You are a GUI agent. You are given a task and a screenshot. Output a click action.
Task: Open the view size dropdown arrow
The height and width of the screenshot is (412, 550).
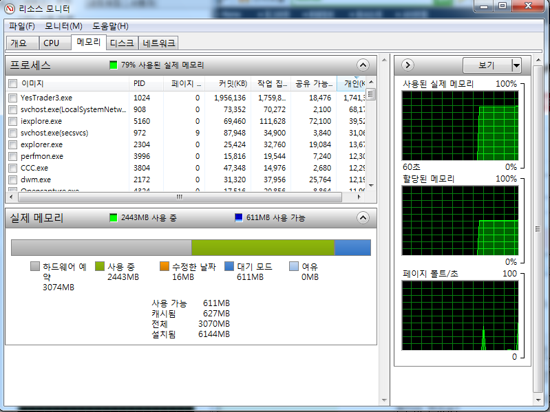coord(516,65)
